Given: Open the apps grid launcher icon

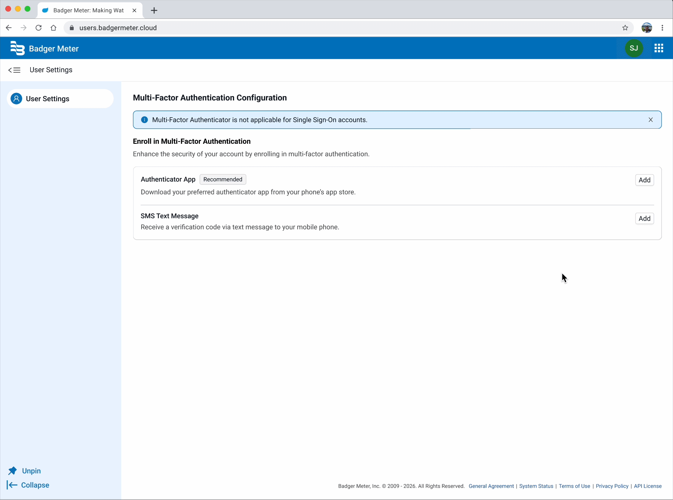Looking at the screenshot, I should (x=659, y=48).
